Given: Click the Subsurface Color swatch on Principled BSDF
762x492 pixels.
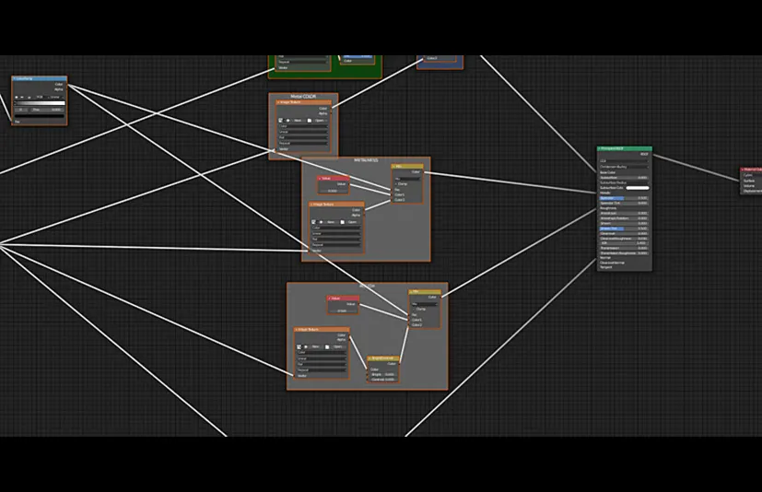Looking at the screenshot, I should [638, 188].
